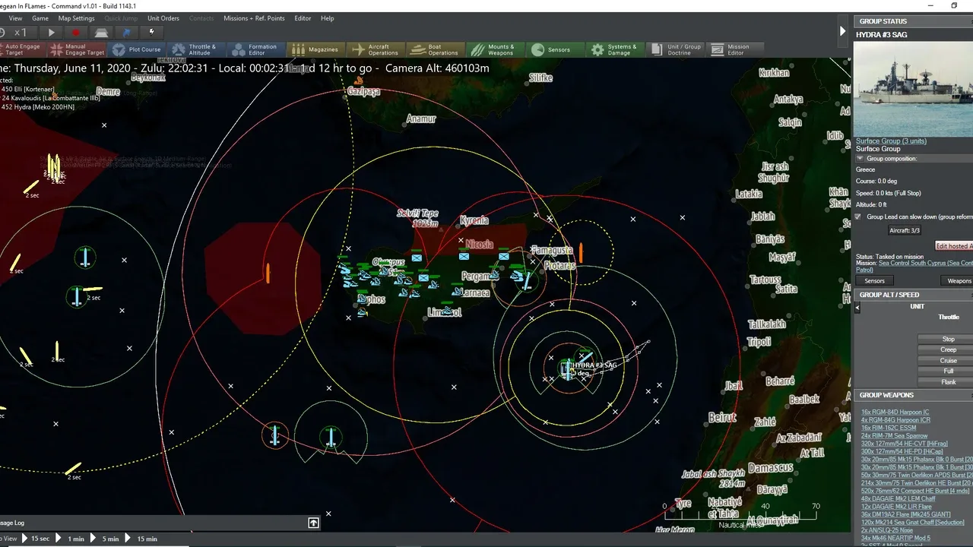Collapse the right side panel arrow
The height and width of the screenshot is (547, 973).
coord(842,31)
